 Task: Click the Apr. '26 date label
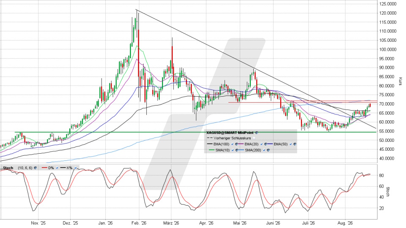tap(206, 223)
